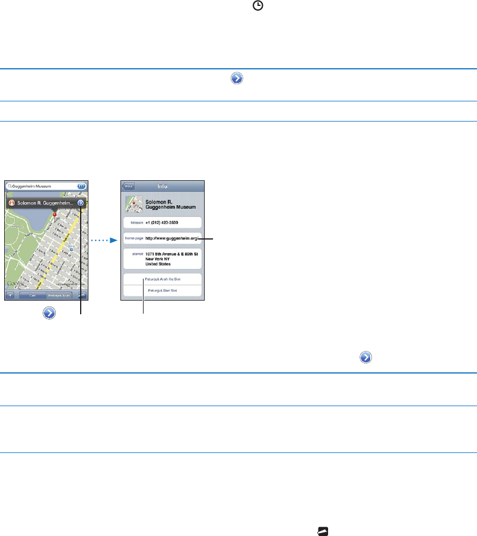477x536 pixels.
Task: Click the Info title on the navigation bar
Action: coord(163,186)
